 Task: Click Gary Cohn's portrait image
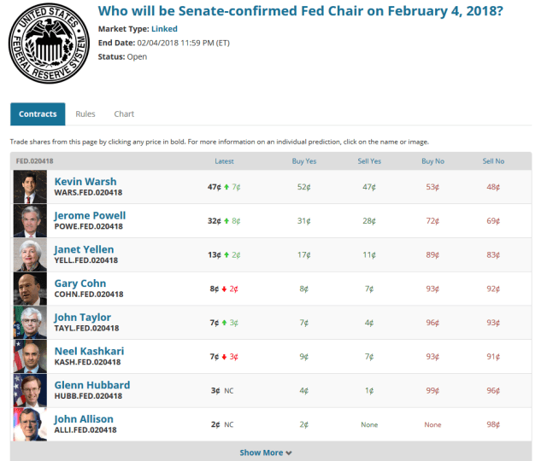30,289
